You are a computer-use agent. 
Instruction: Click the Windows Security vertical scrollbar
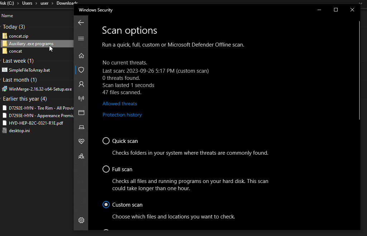point(359,71)
